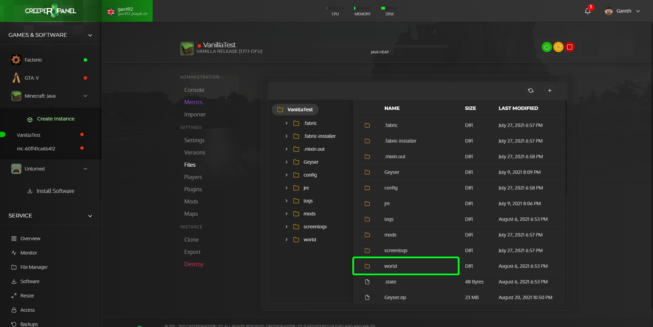Screen dimensions: 653x327
Task: Click the Geyser.zip file icon
Action: coord(367,297)
